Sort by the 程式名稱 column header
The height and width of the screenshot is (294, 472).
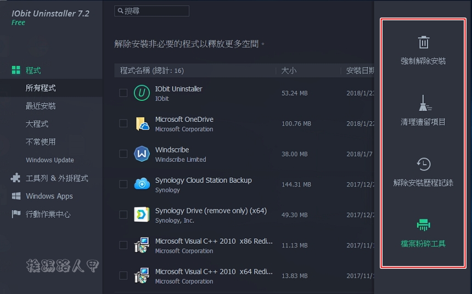click(152, 71)
